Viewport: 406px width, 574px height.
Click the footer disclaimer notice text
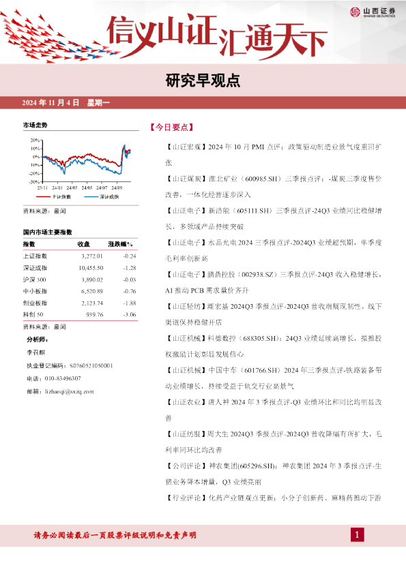tap(115, 535)
